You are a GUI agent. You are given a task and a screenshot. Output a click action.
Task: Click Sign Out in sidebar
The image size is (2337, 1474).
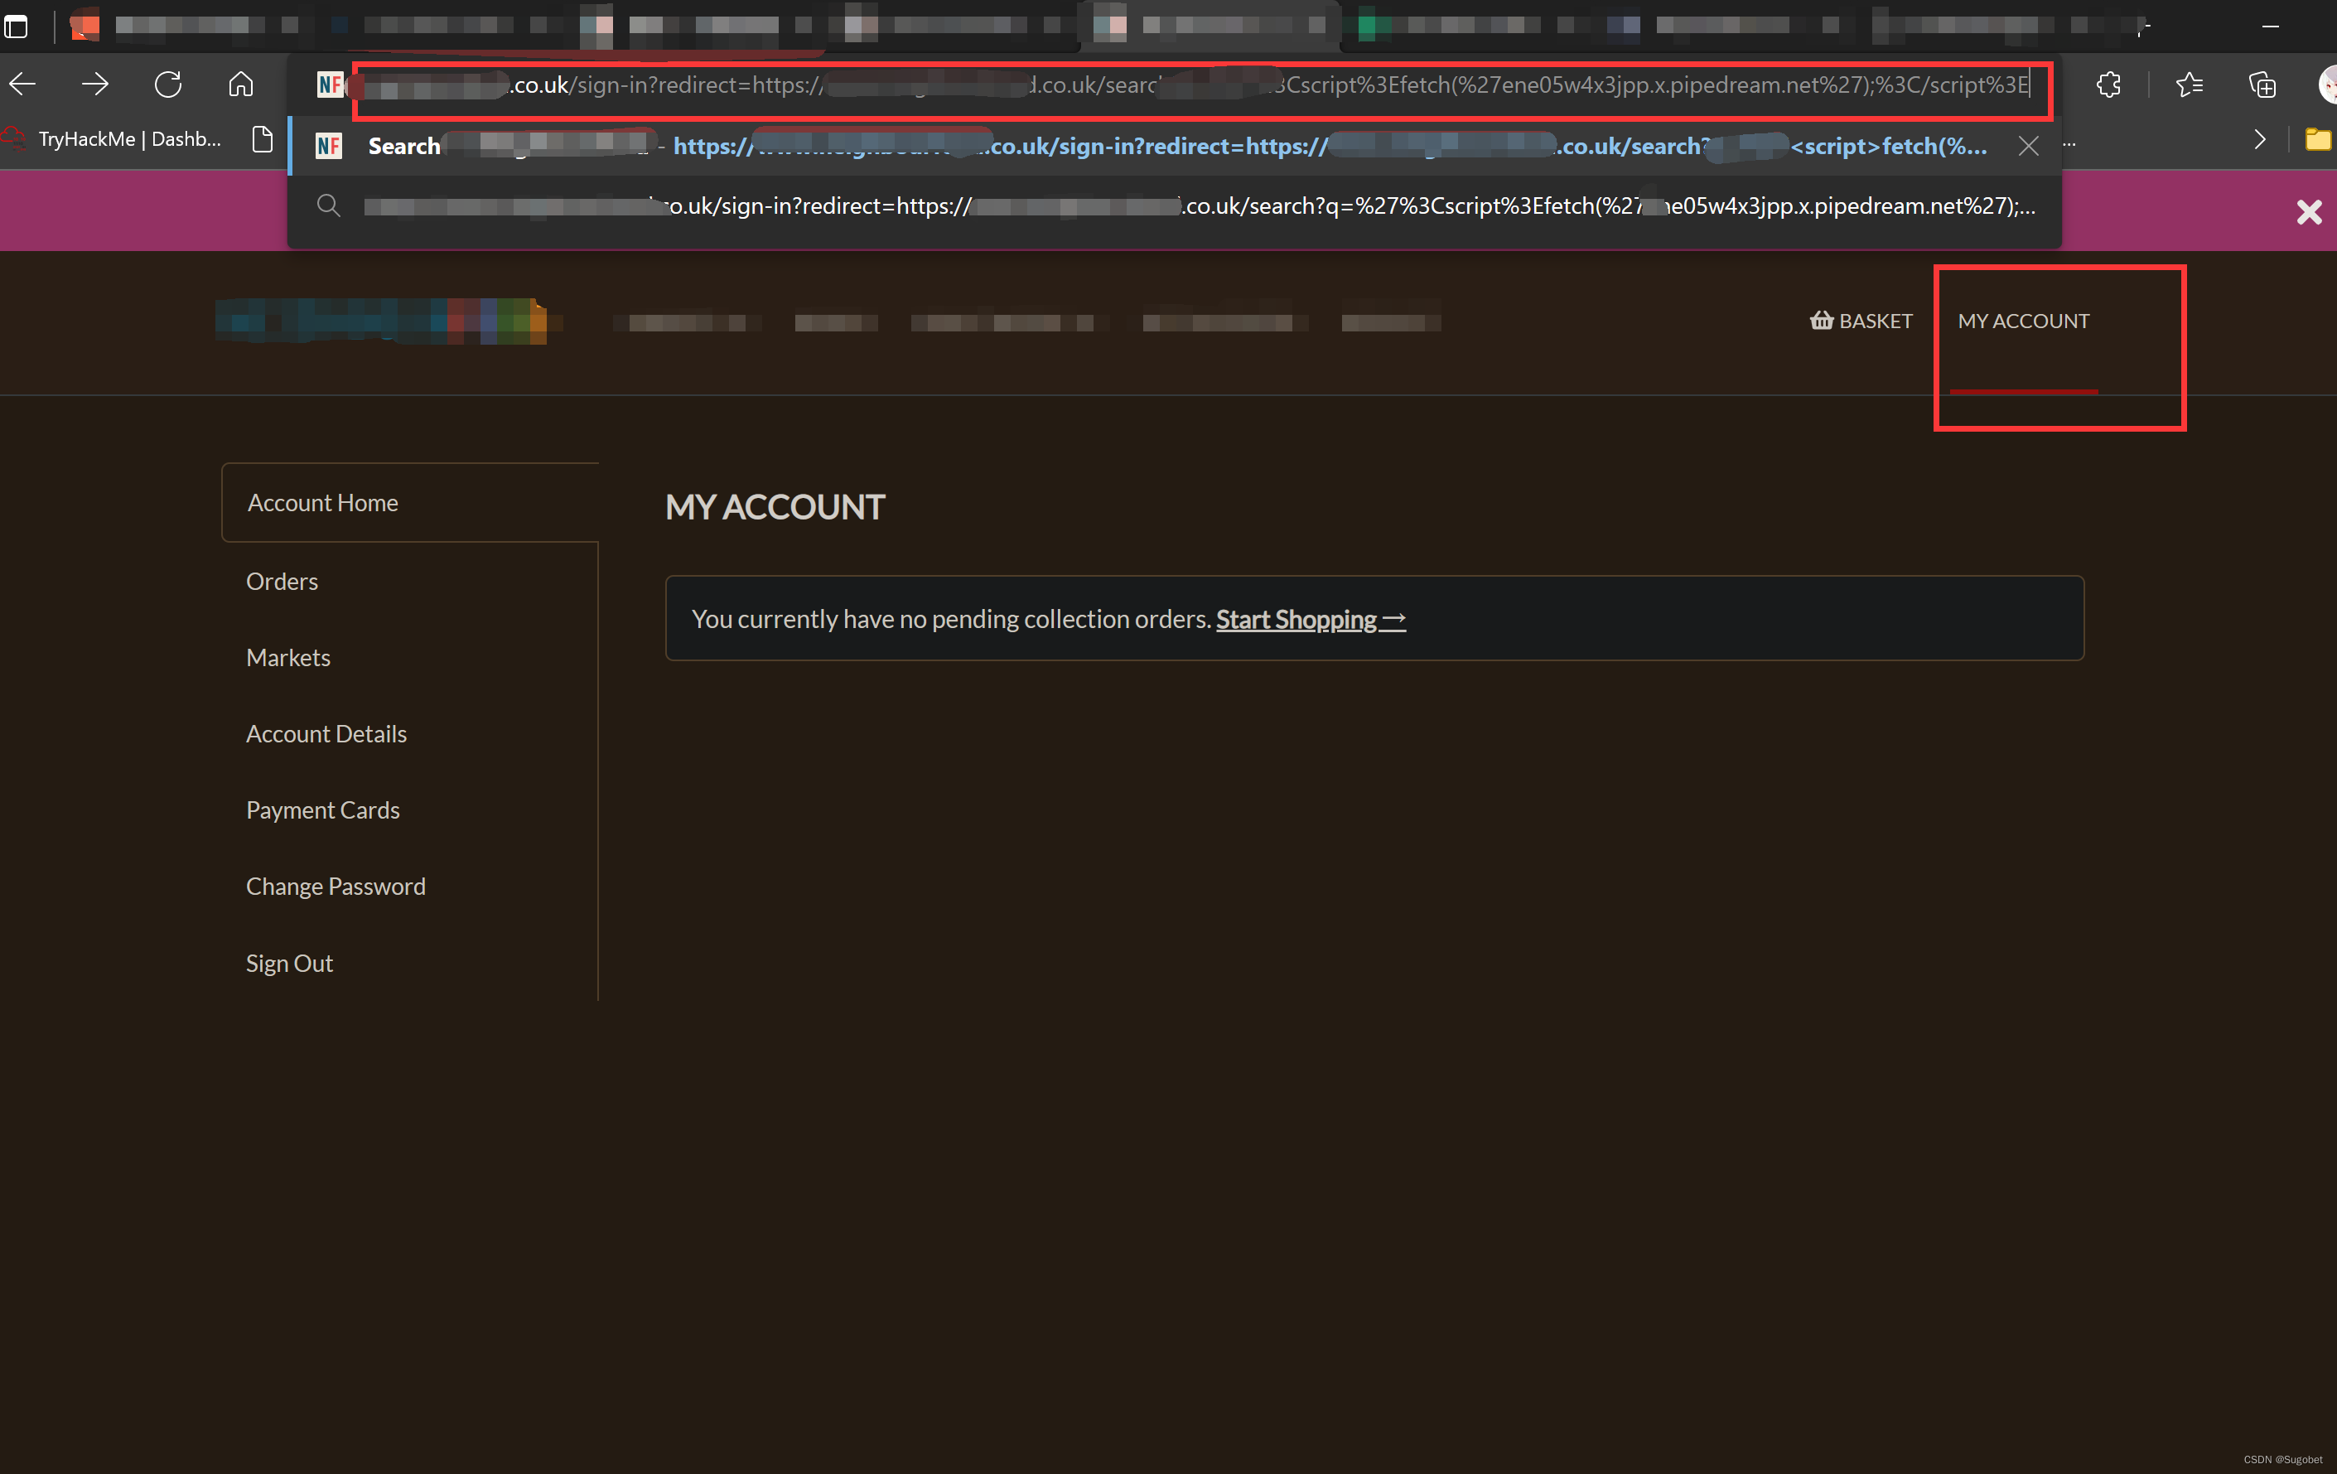point(289,963)
